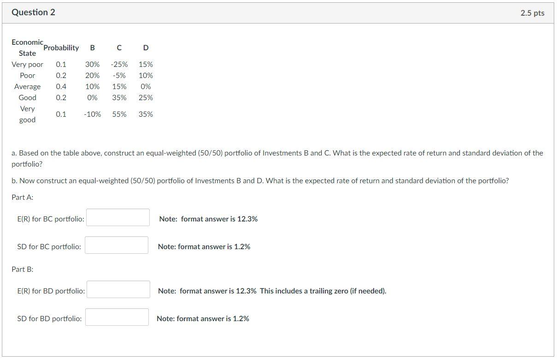Screen dimensions: 557x359
Task: Click the D column header
Action: point(146,48)
